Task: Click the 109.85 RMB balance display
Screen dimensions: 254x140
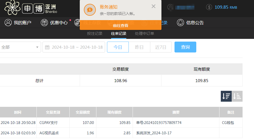Action: point(226,7)
